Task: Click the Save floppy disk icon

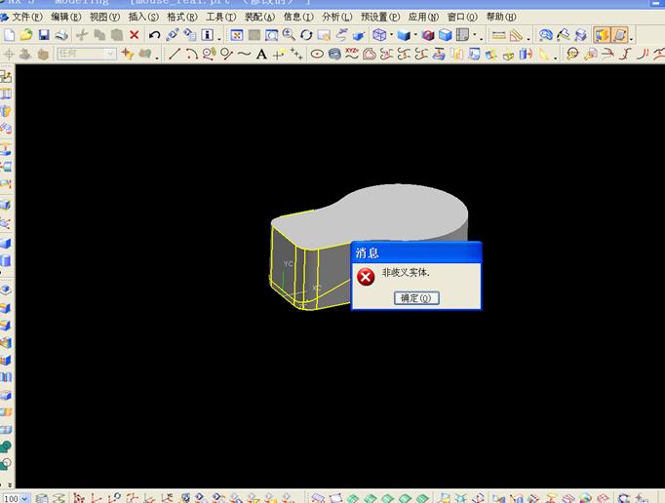Action: tap(44, 35)
